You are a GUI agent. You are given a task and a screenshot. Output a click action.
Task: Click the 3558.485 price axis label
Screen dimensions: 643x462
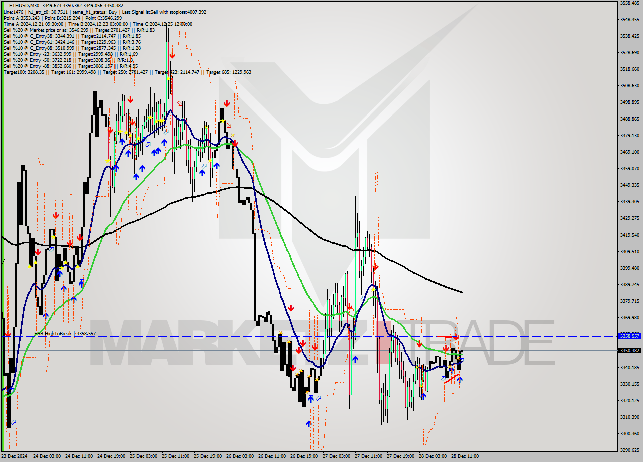[x=629, y=3]
